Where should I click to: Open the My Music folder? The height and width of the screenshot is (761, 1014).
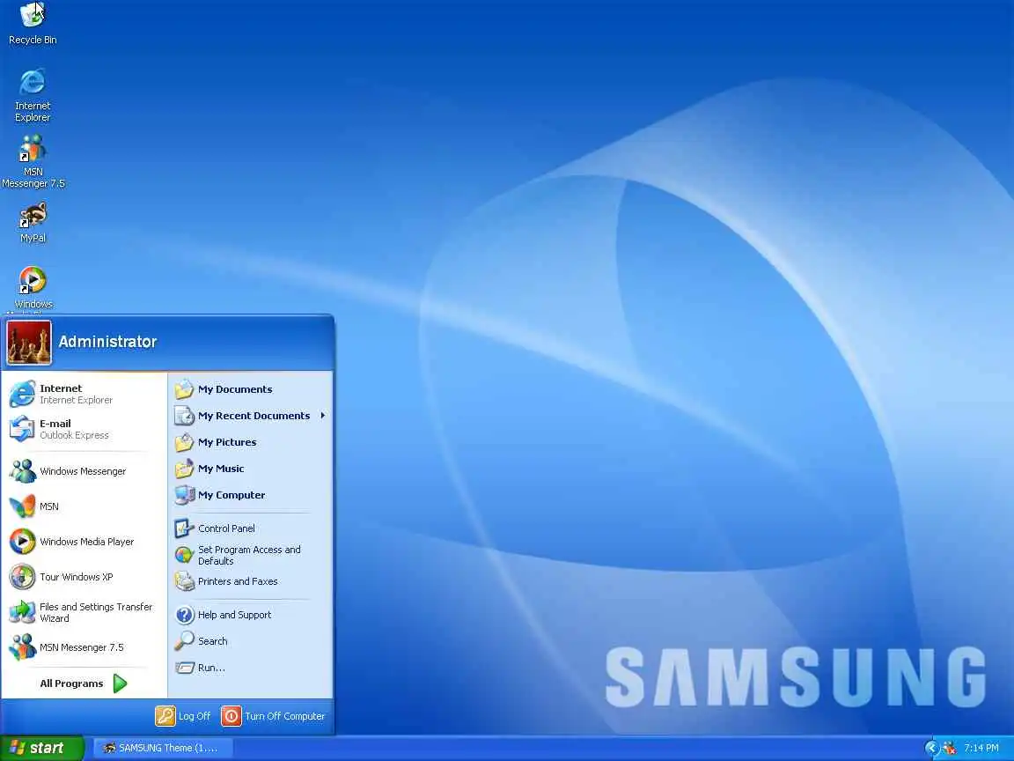click(x=251, y=469)
